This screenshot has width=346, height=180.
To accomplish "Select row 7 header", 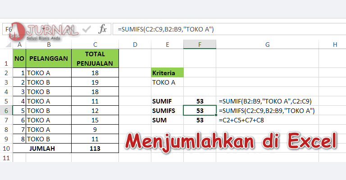I will point(6,120).
